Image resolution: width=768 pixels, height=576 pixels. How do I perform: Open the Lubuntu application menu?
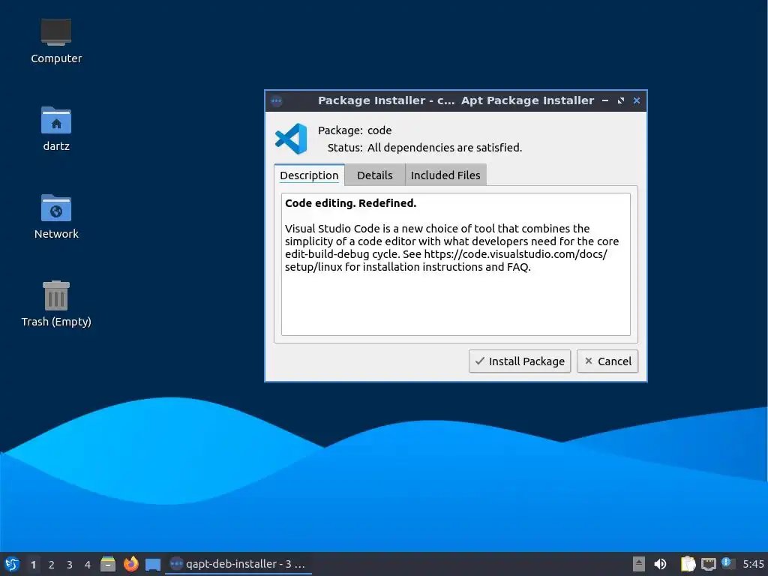(x=12, y=564)
